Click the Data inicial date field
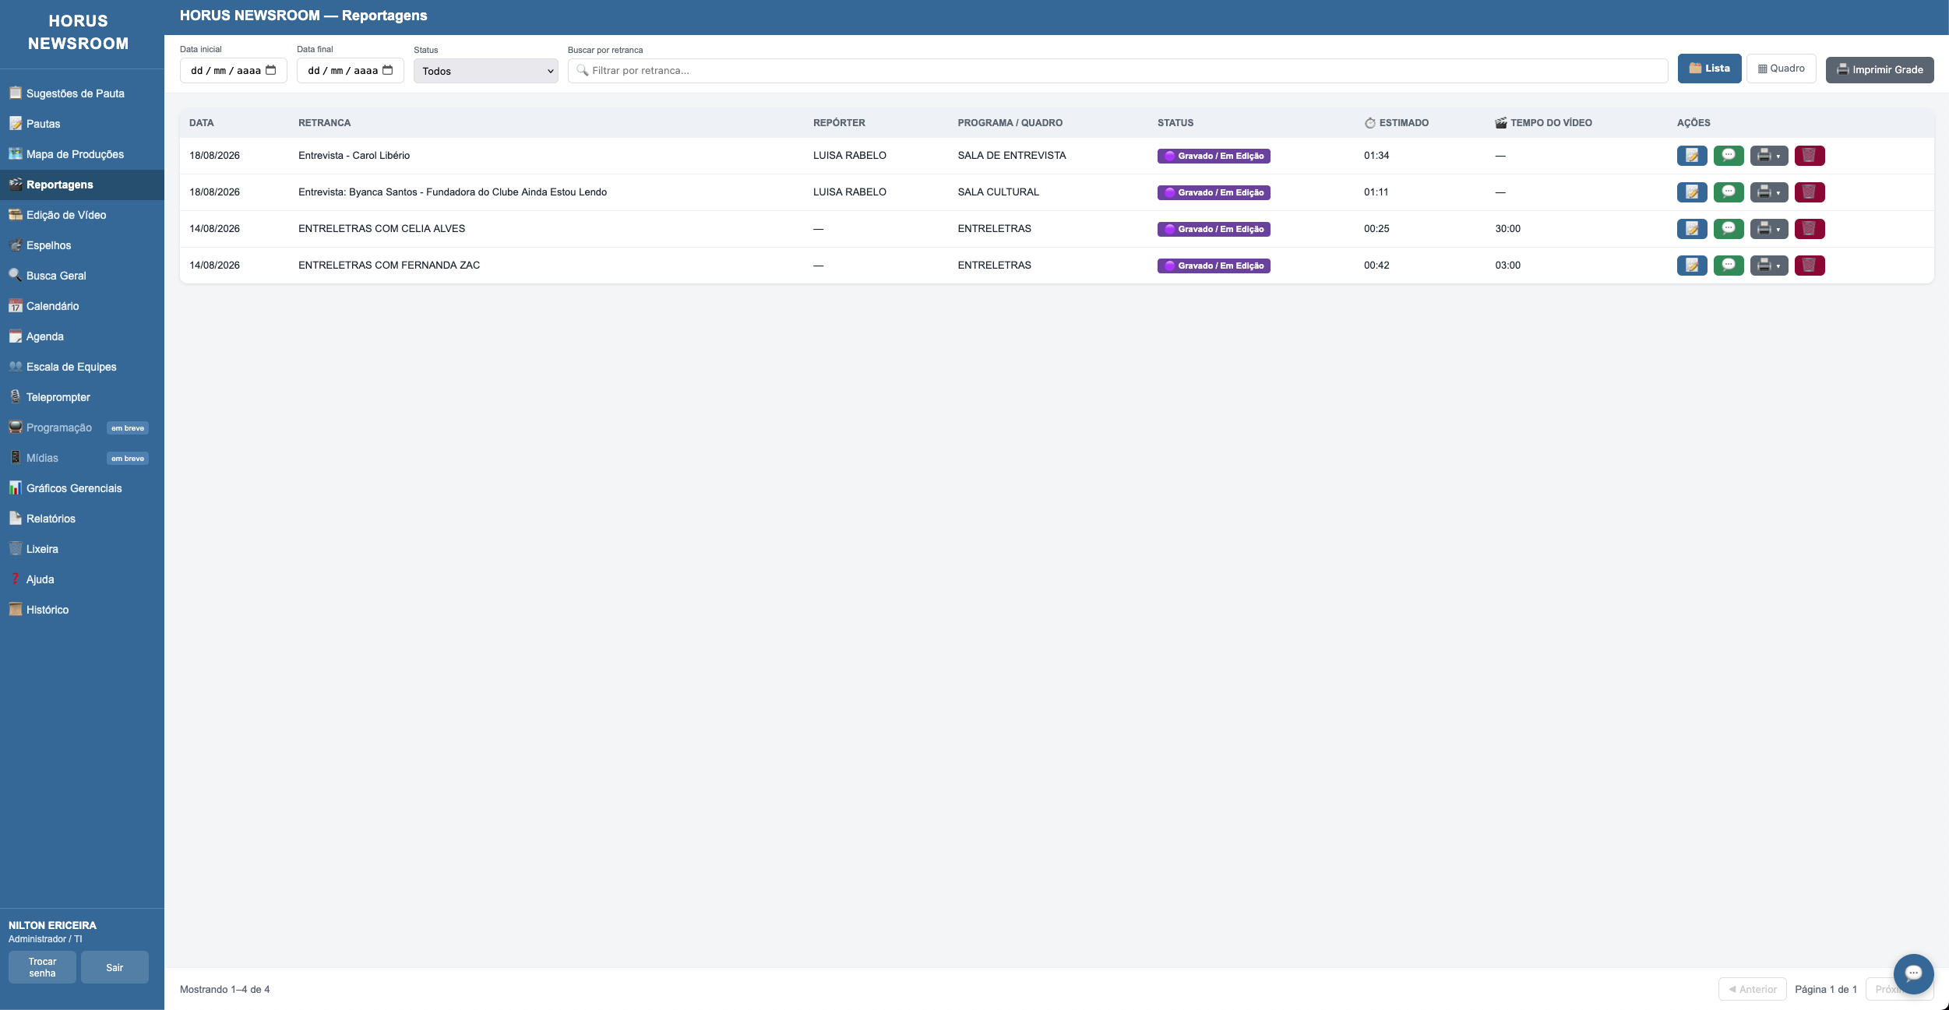This screenshot has height=1010, width=1949. pyautogui.click(x=233, y=70)
